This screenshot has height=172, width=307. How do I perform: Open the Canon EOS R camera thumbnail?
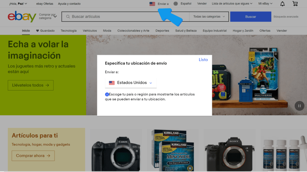116,150
